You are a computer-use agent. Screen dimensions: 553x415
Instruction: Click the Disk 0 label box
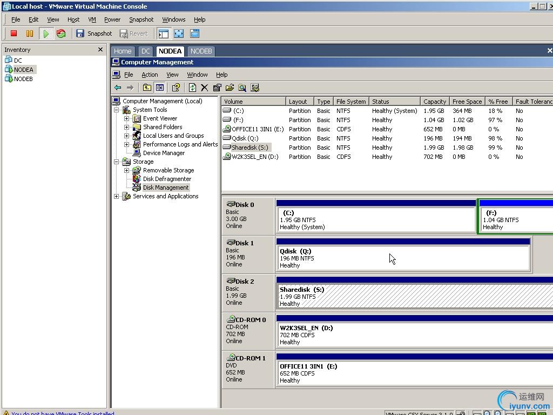248,215
